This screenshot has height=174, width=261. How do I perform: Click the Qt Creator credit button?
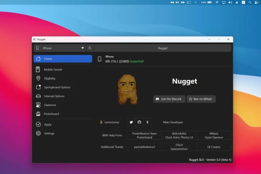tap(214, 147)
